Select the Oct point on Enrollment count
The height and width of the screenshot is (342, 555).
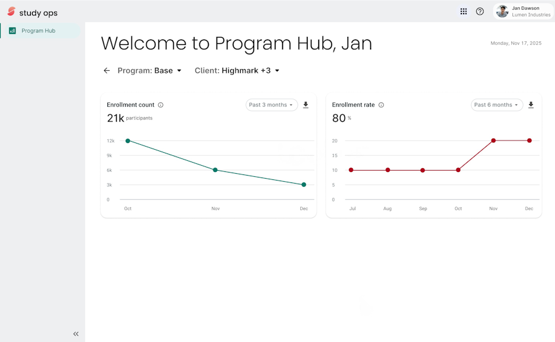tap(128, 140)
